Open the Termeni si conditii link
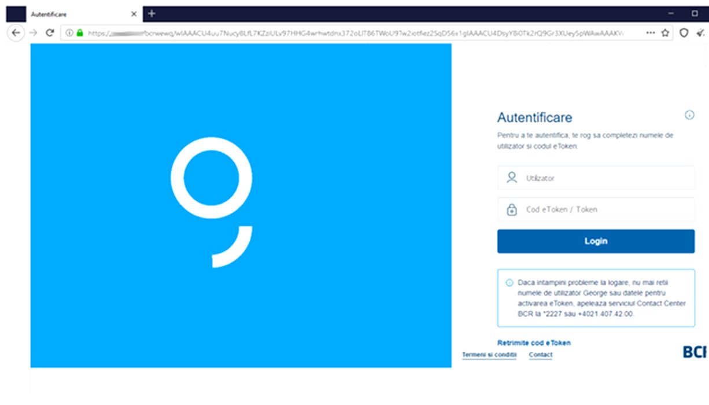The image size is (709, 405). (x=489, y=355)
